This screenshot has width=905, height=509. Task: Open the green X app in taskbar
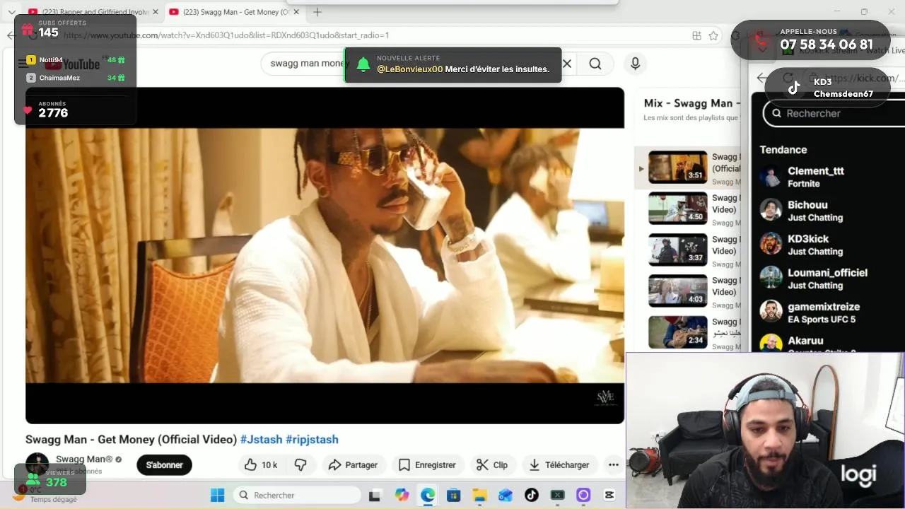(x=558, y=495)
